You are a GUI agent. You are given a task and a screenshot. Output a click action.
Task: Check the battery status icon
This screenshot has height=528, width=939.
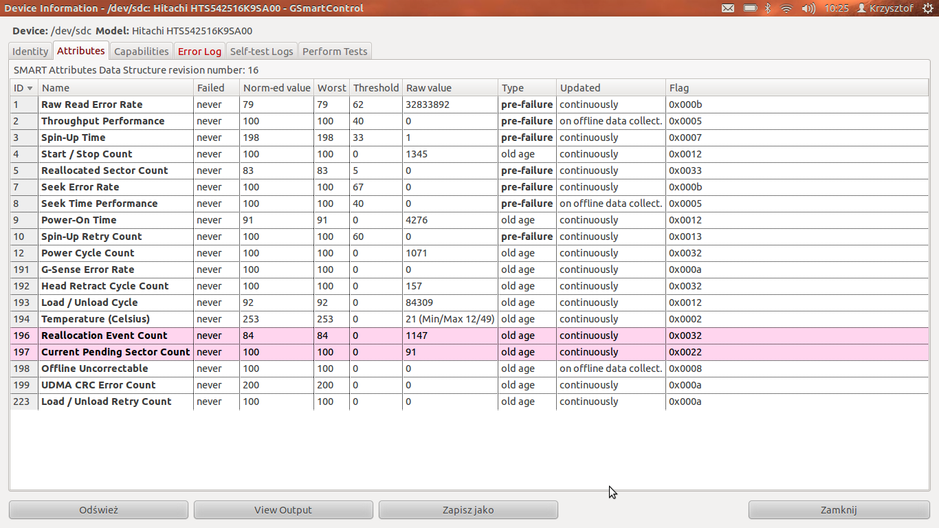pos(751,8)
